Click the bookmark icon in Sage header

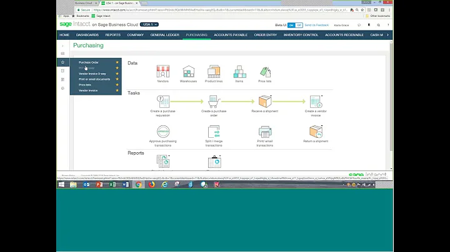tap(369, 25)
